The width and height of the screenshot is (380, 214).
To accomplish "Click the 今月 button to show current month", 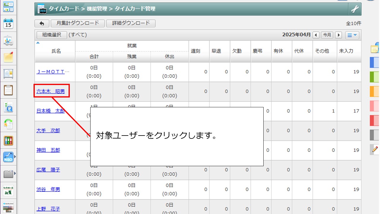I will 327,35.
